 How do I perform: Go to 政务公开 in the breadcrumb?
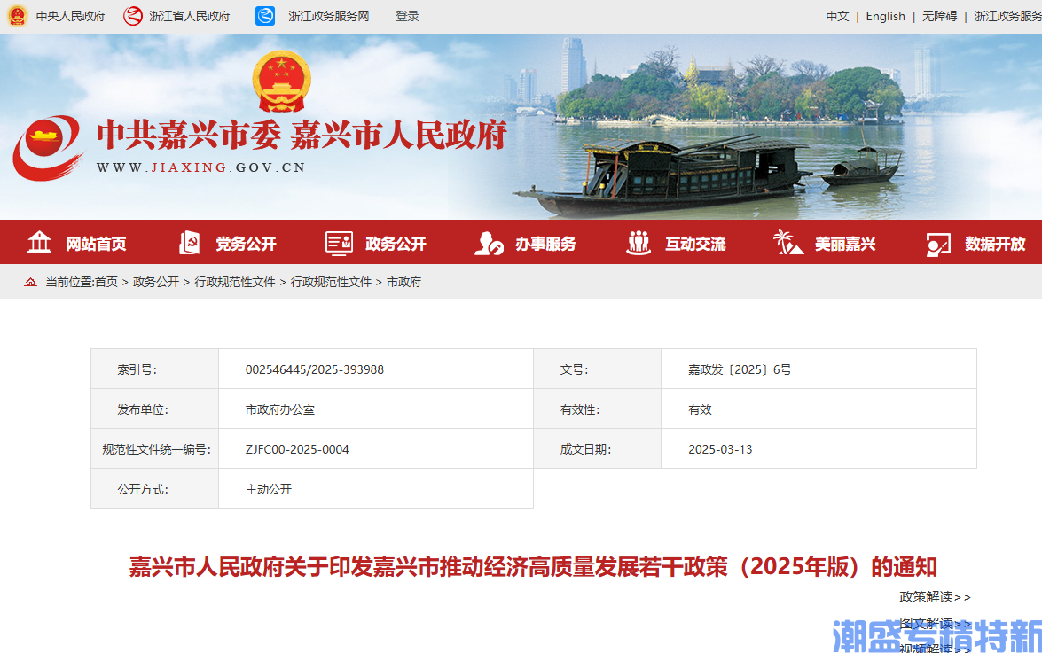(x=156, y=282)
